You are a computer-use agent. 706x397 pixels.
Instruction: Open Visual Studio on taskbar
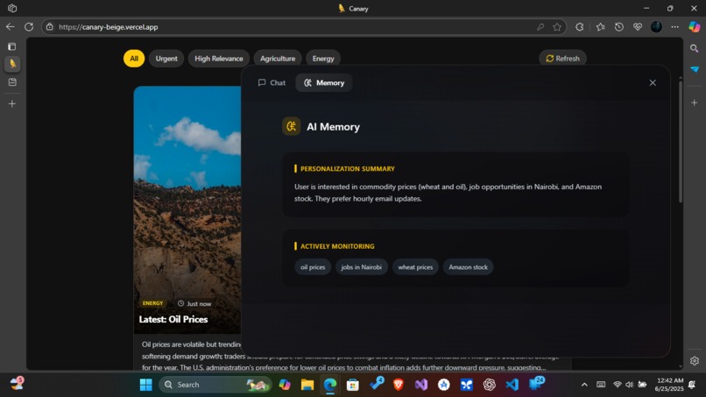pyautogui.click(x=421, y=385)
